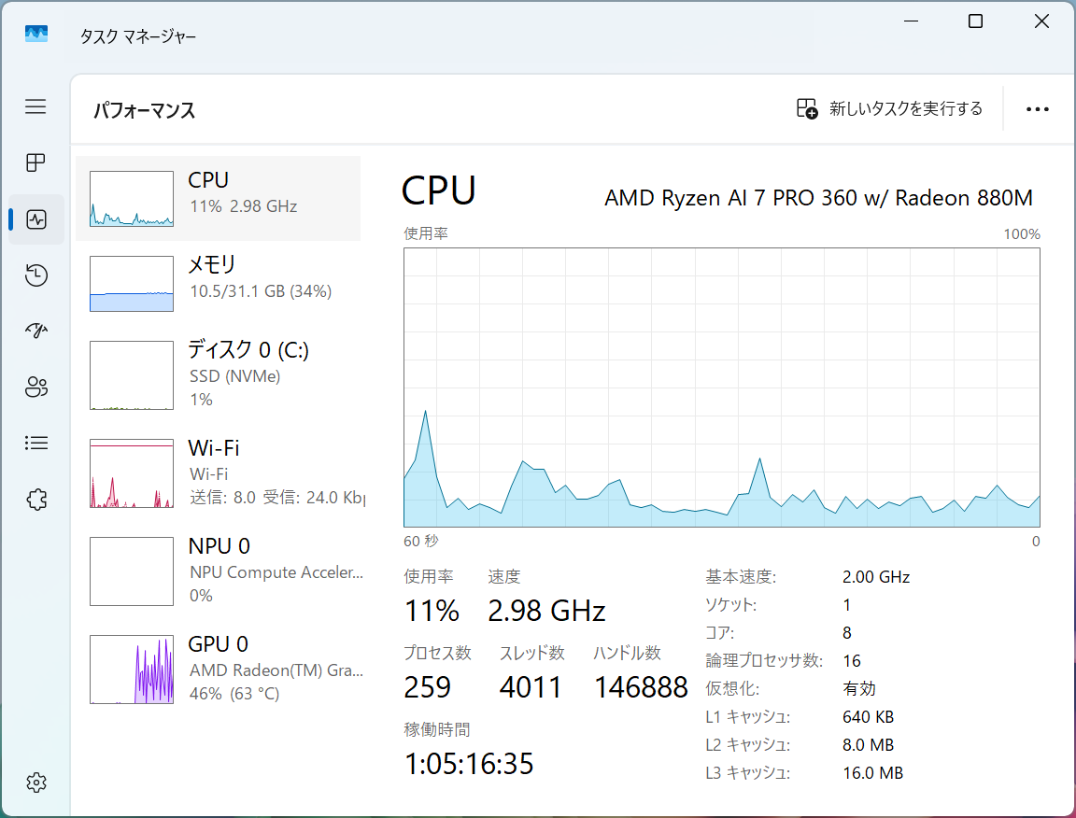The width and height of the screenshot is (1076, 818).
Task: Click the Task Manager app icon in title bar
Action: click(x=36, y=34)
